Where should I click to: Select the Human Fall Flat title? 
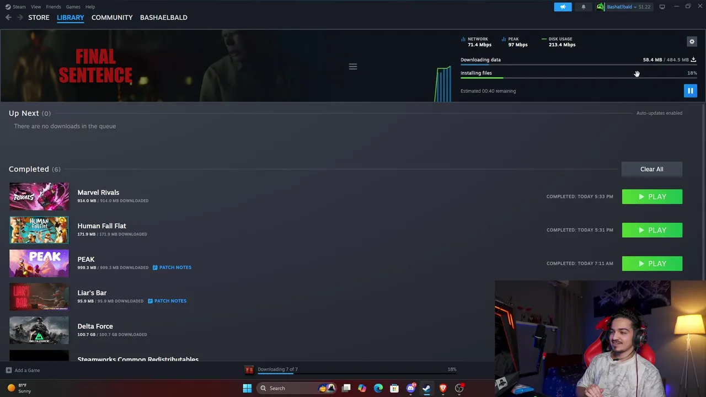101,226
